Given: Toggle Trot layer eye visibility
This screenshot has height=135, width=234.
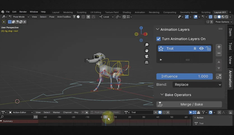Looking at the screenshot, I should pyautogui.click(x=201, y=49).
